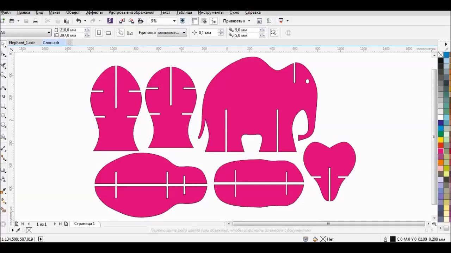Toggle Show Grid button

click(x=204, y=21)
